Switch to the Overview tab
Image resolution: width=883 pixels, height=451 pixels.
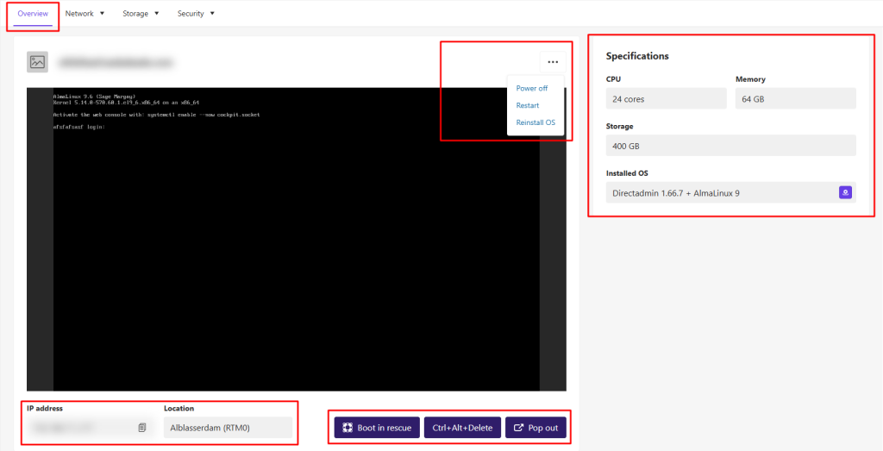click(x=33, y=14)
